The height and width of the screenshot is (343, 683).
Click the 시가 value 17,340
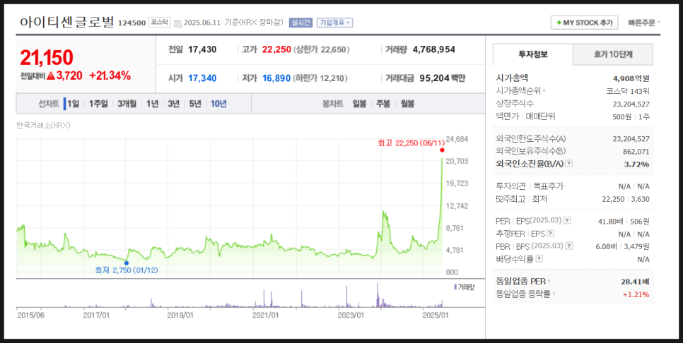pyautogui.click(x=202, y=78)
